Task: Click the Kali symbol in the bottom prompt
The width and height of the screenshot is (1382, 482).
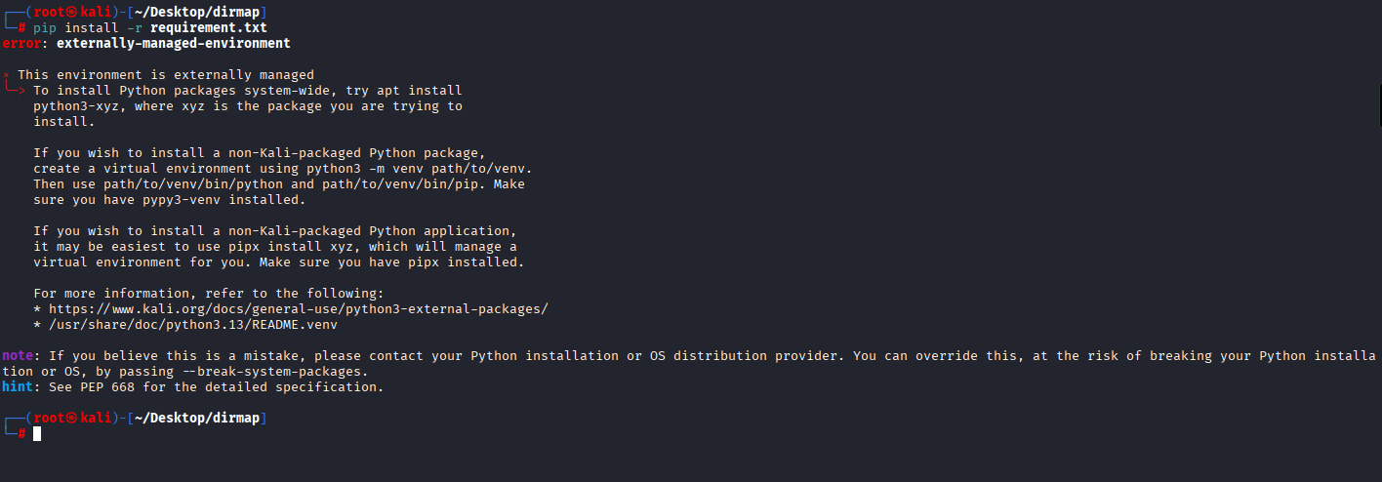Action: pyautogui.click(x=70, y=419)
